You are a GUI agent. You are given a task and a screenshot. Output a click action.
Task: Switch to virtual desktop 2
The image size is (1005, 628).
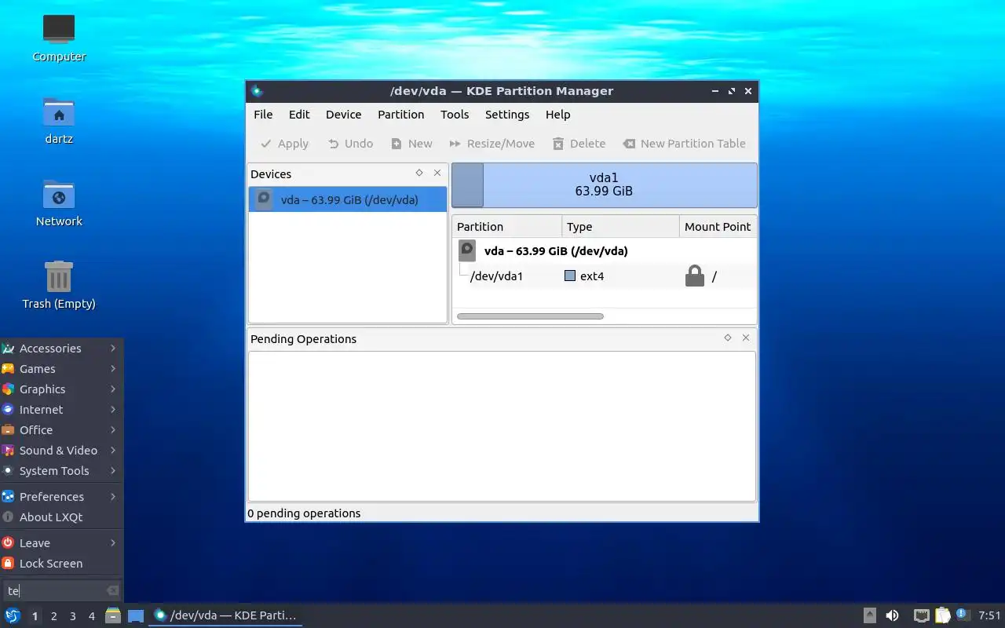(53, 616)
